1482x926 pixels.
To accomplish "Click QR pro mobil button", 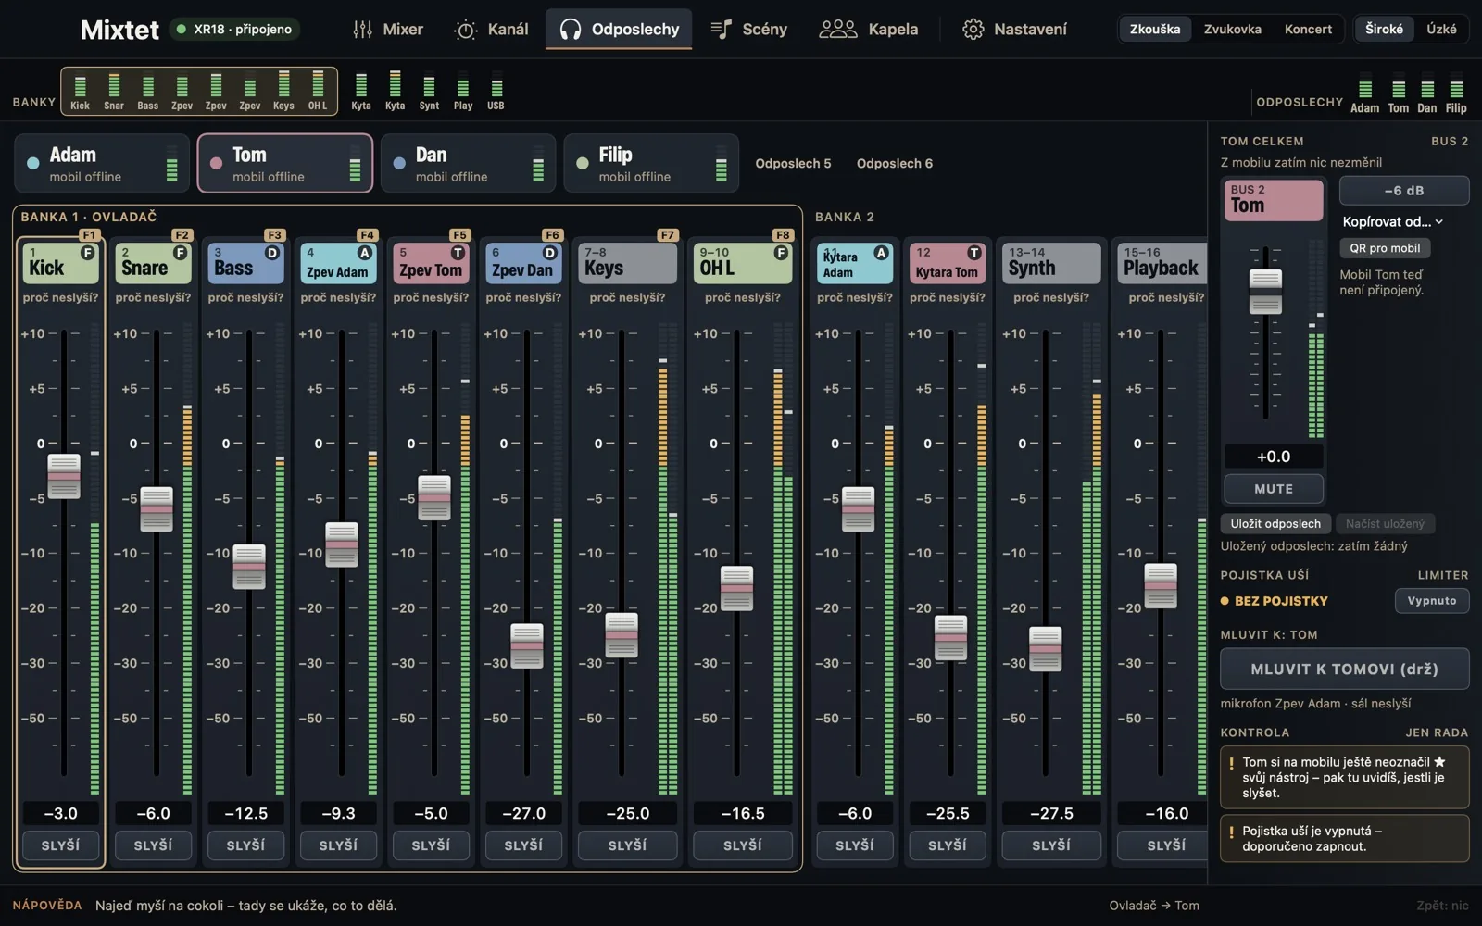I will (1385, 248).
